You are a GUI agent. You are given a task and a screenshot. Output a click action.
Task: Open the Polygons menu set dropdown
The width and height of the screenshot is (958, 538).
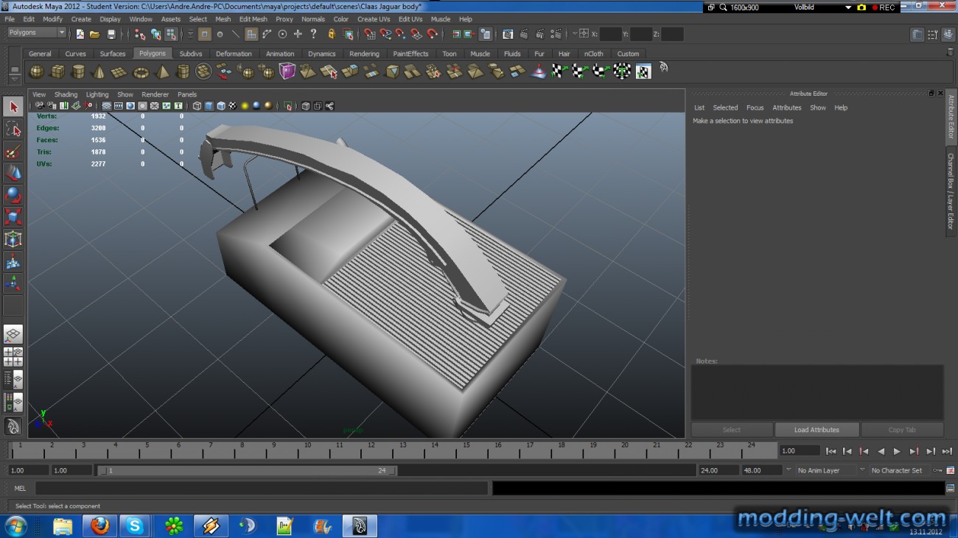click(x=62, y=33)
